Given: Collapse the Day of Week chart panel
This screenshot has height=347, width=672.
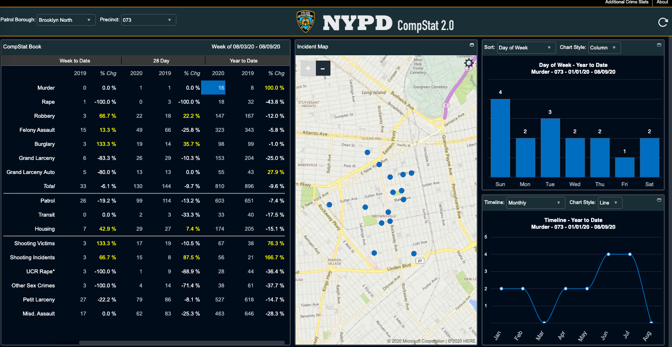Looking at the screenshot, I should (x=659, y=45).
